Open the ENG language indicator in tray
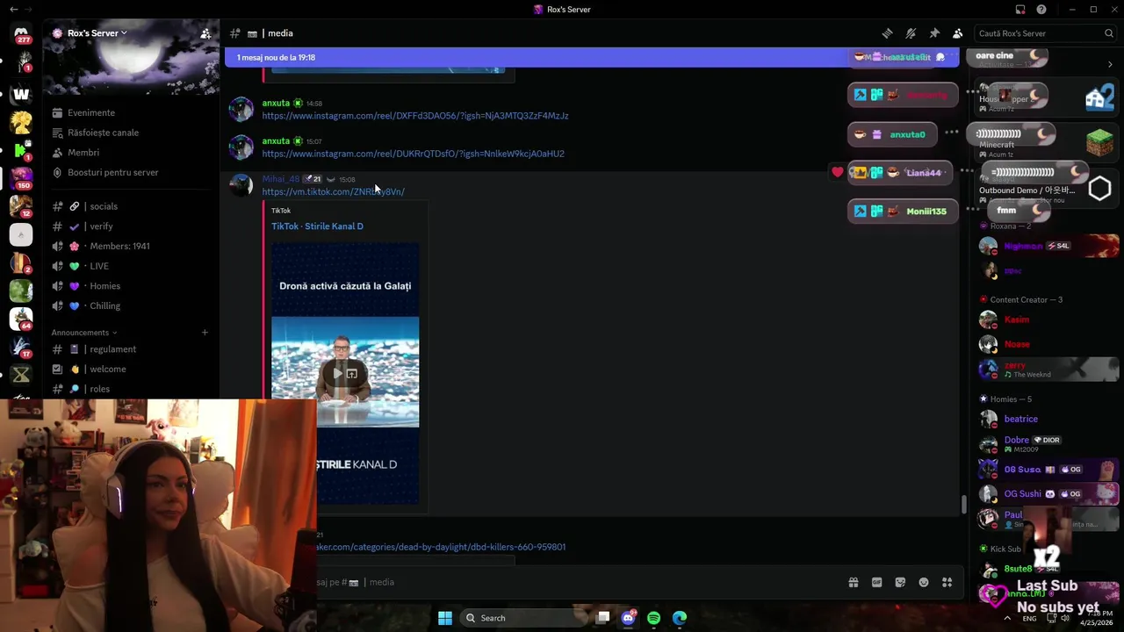Viewport: 1124px width, 632px height. pos(1029,618)
